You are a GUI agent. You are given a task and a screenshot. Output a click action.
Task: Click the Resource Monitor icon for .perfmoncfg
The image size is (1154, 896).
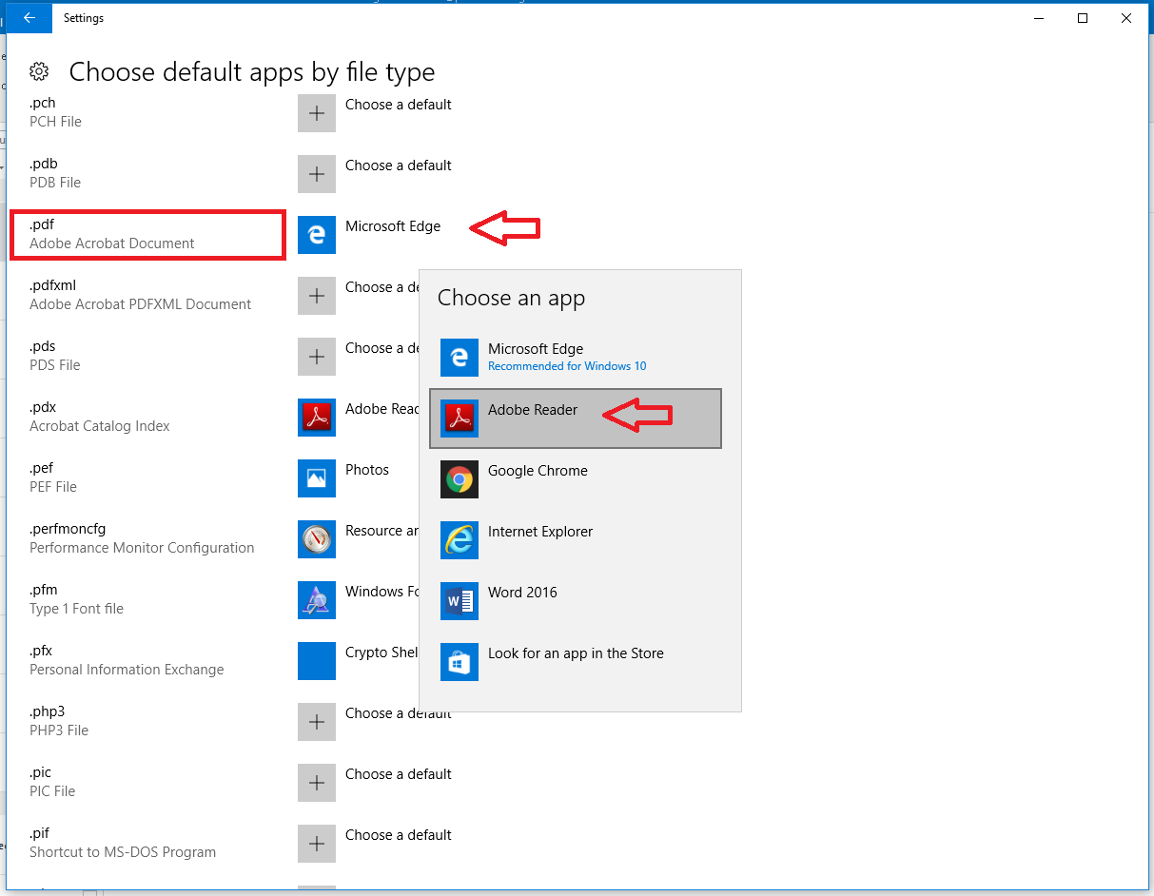pos(317,539)
